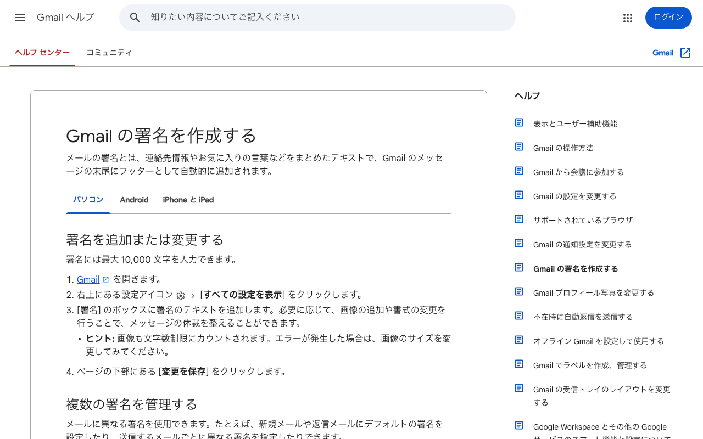
Task: Open the Gmail から会議に参加する link
Action: point(579,172)
